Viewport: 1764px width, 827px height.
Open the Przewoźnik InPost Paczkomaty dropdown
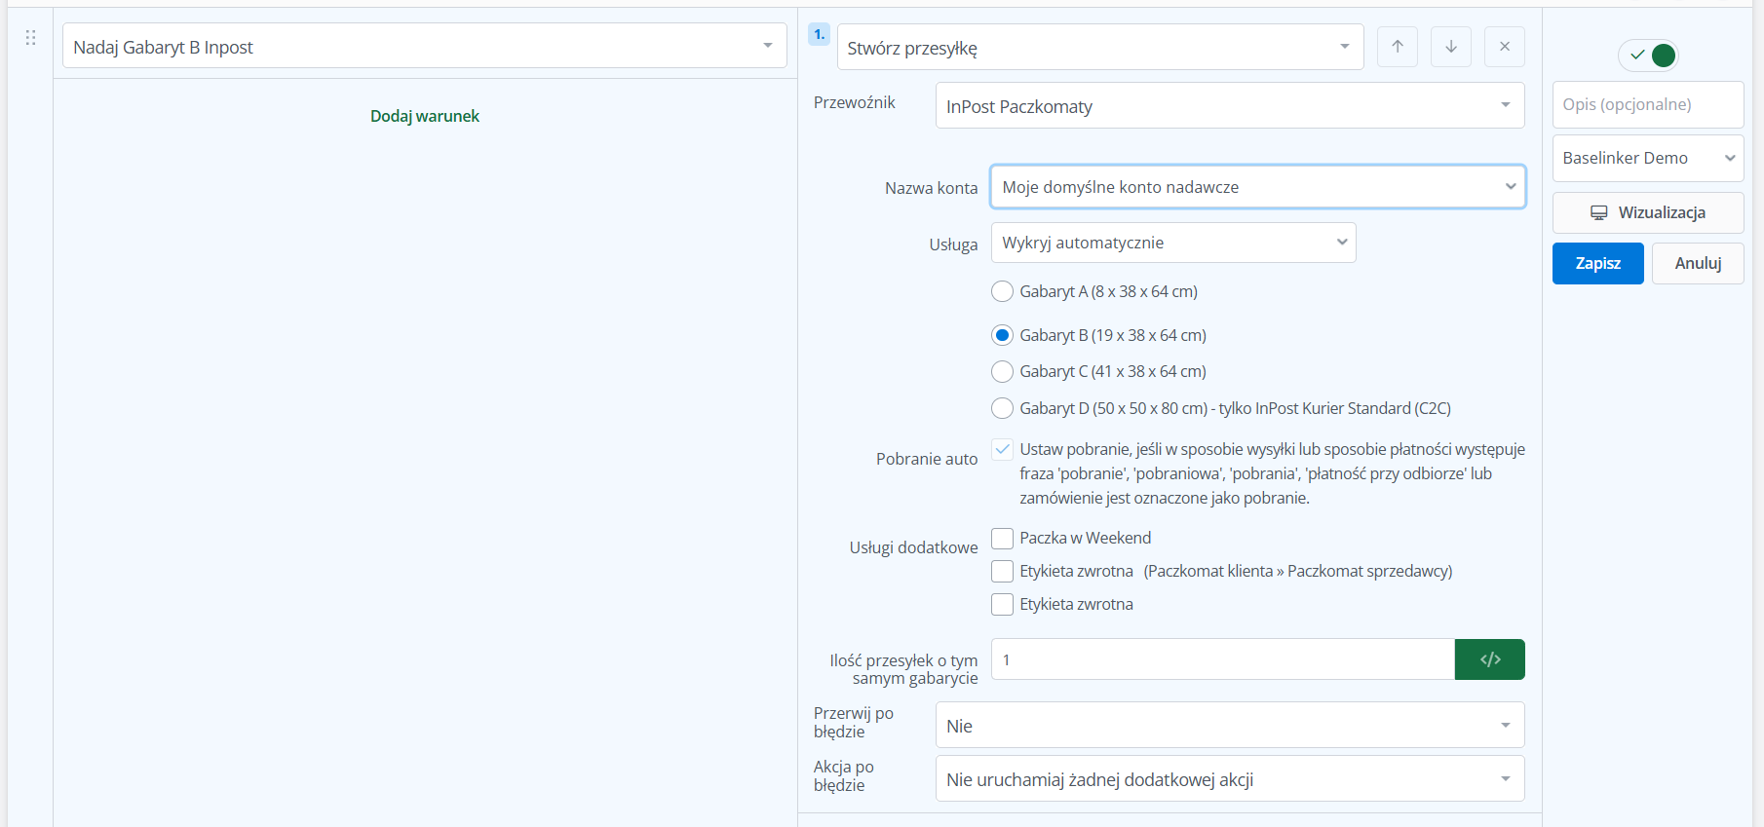pyautogui.click(x=1229, y=106)
